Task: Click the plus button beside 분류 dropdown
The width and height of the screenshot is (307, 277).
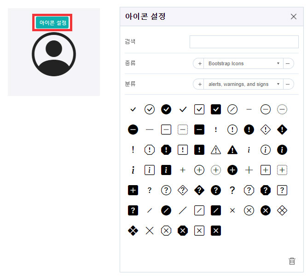Action: click(x=200, y=84)
